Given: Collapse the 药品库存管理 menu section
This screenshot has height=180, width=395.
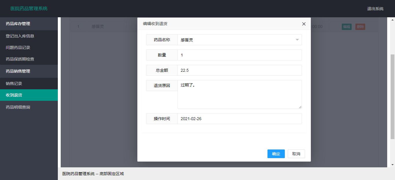Looking at the screenshot, I should click(x=29, y=24).
